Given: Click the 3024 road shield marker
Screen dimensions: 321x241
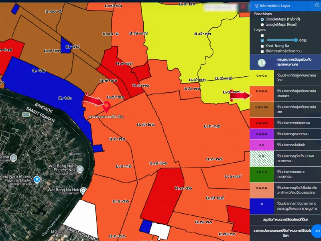Looking at the screenshot, I should pos(26,114).
